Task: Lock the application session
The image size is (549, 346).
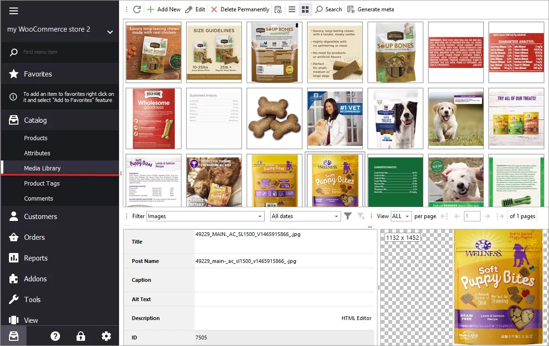Action: 81,336
